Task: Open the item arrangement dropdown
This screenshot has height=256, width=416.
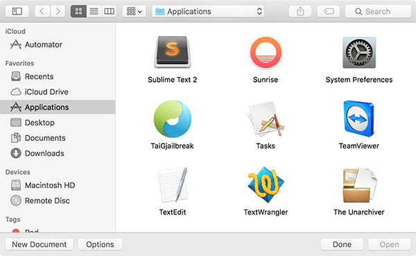Action: [x=134, y=11]
